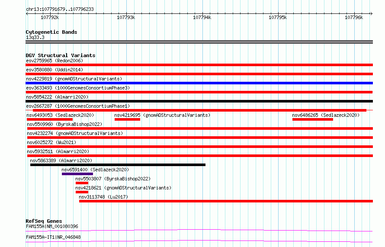The height and width of the screenshot is (247, 385).
Task: Open nsv6591400 (Sedlazeck2020) label
Action: pyautogui.click(x=95, y=170)
